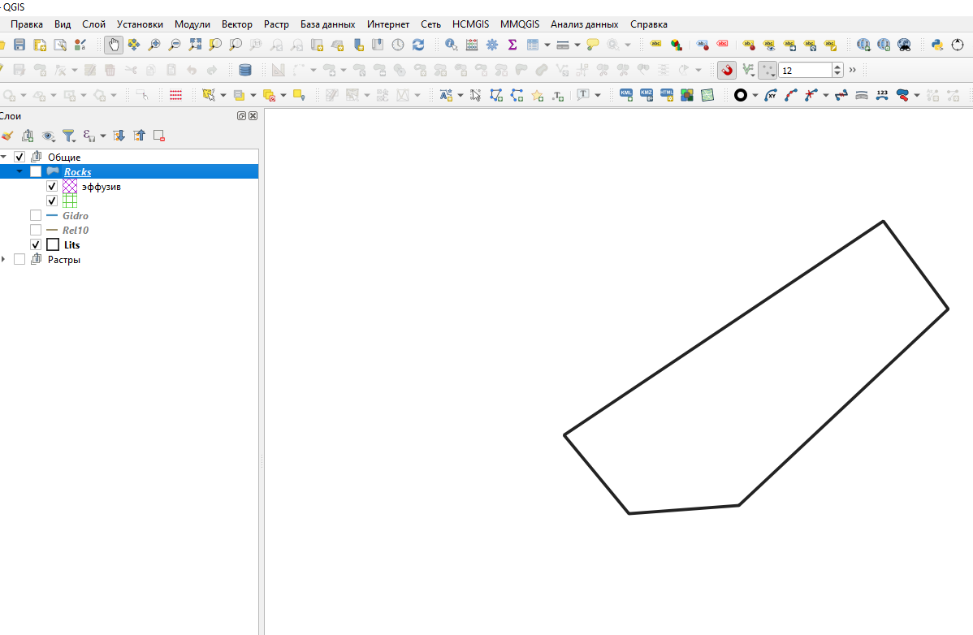Click the KMZ export icon
973x635 pixels.
tap(647, 95)
